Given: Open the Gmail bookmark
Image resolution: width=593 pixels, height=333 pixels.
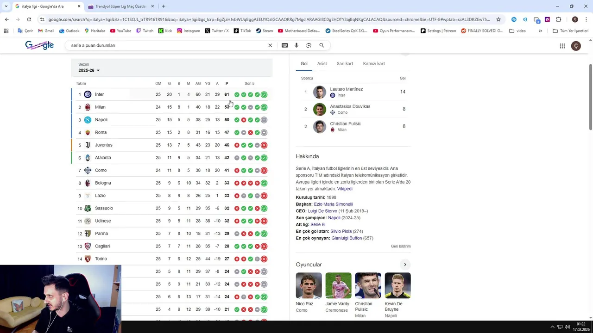Looking at the screenshot, I should coord(46,31).
